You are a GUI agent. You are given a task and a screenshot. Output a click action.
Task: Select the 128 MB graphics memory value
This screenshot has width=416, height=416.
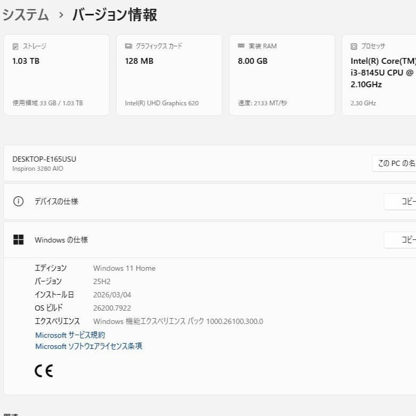tap(139, 61)
